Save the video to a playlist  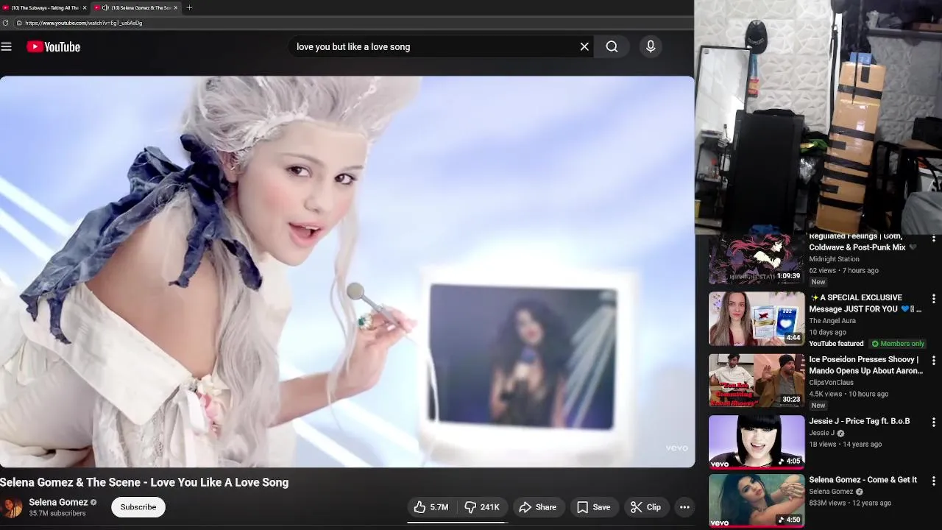(x=593, y=507)
